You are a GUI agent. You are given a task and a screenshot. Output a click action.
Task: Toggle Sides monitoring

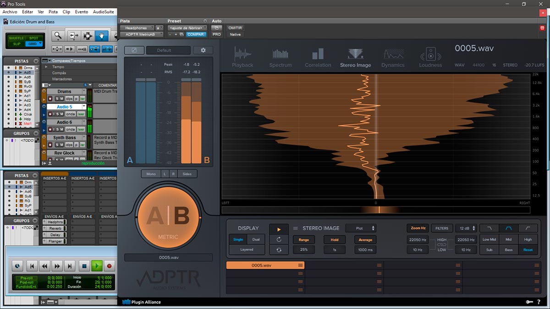pyautogui.click(x=187, y=174)
